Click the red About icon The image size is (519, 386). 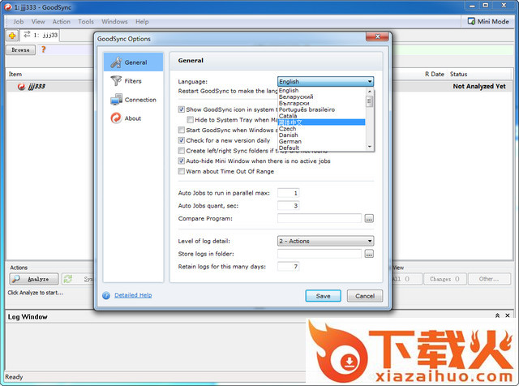pos(116,118)
